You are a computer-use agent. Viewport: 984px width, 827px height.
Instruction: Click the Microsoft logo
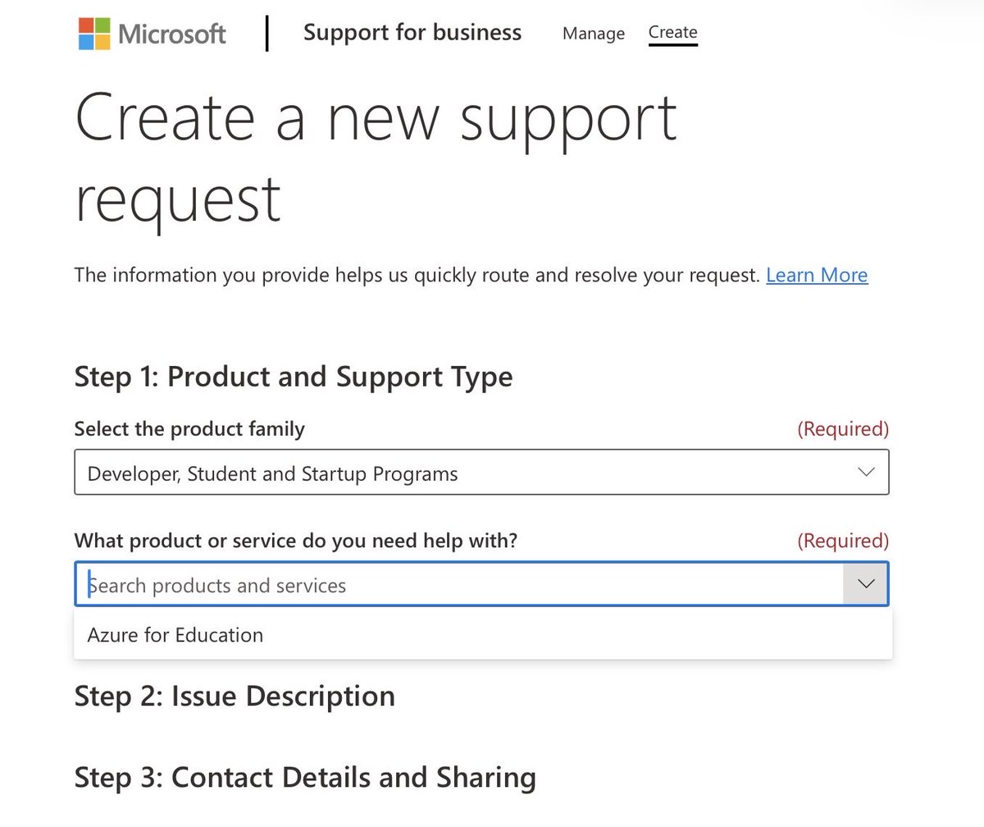pyautogui.click(x=152, y=34)
